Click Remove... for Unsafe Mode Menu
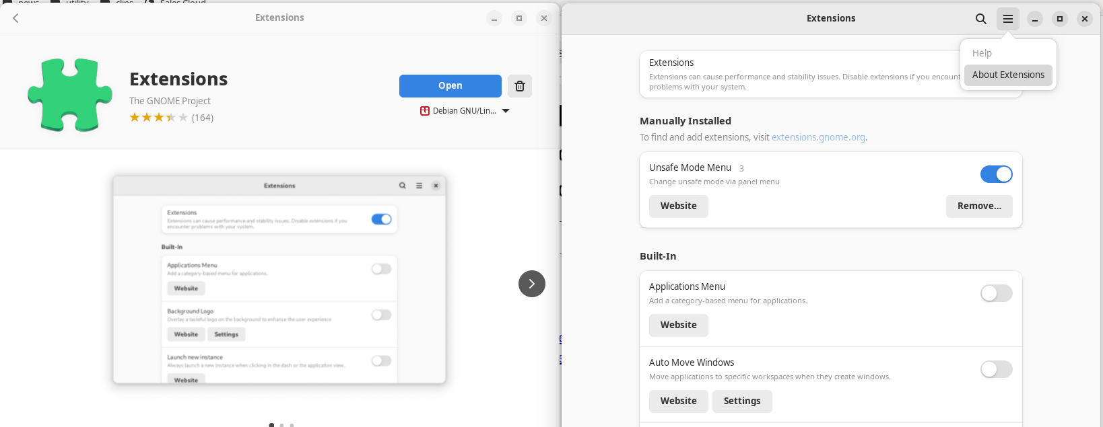1103x427 pixels. (x=978, y=206)
